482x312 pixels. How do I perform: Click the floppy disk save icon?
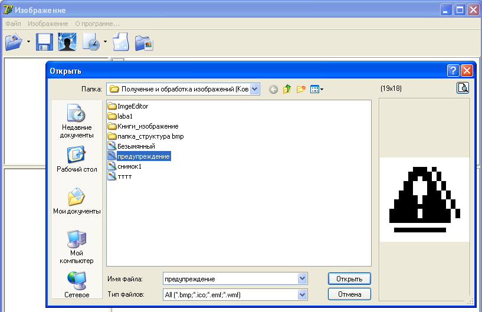point(45,42)
